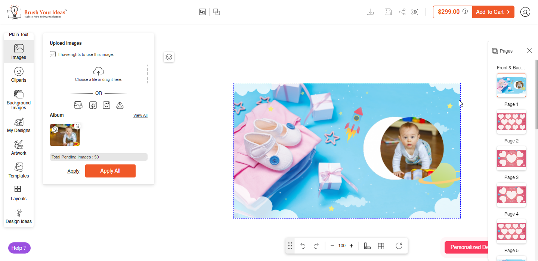Viewport: 538px width, 261px height.
Task: Open the View All album link
Action: pyautogui.click(x=140, y=115)
